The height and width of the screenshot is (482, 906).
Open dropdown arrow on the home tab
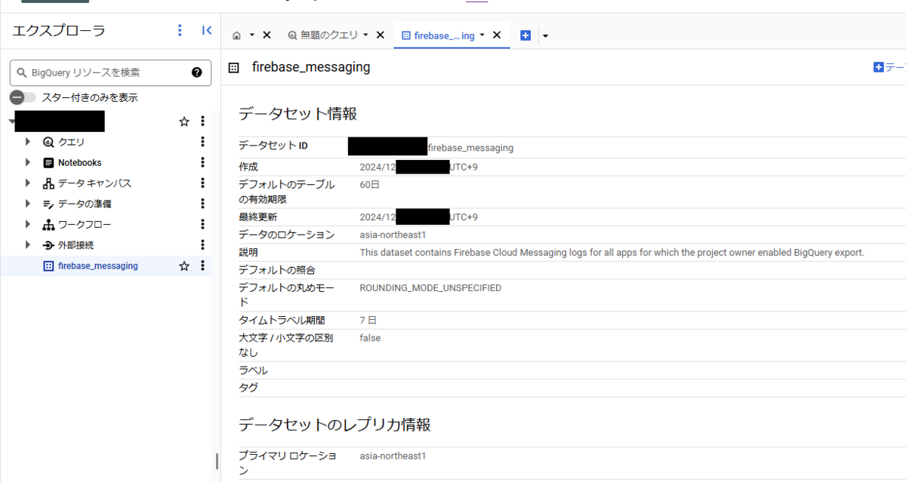[252, 35]
